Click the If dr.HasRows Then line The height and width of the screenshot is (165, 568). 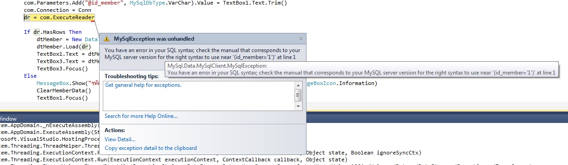[53, 32]
